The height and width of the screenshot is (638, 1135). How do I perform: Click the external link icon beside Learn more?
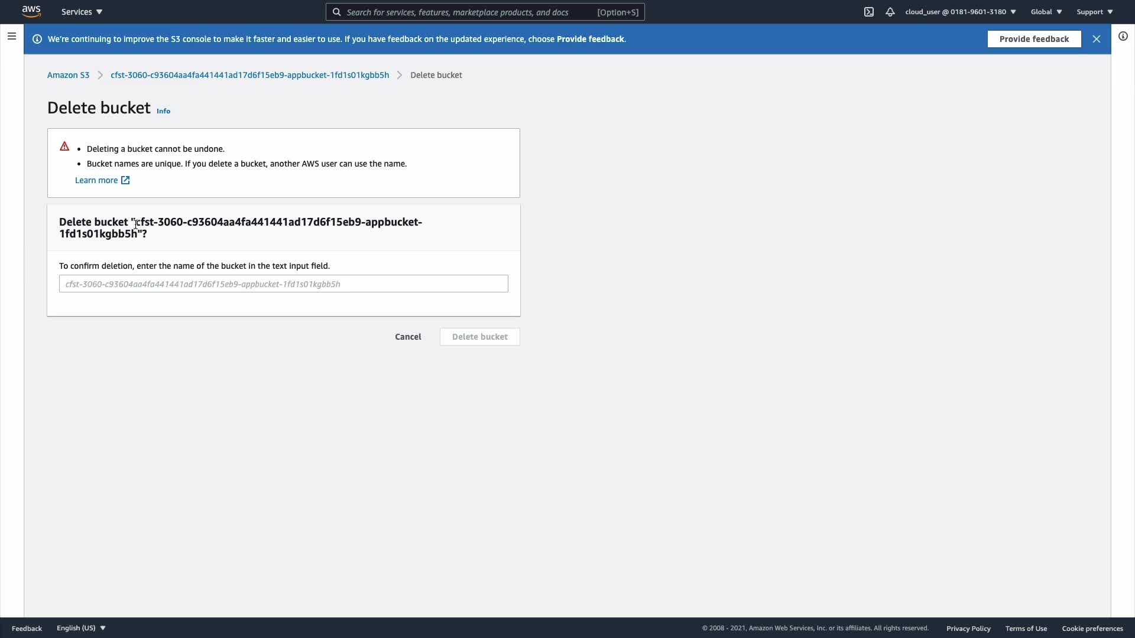[x=125, y=180]
